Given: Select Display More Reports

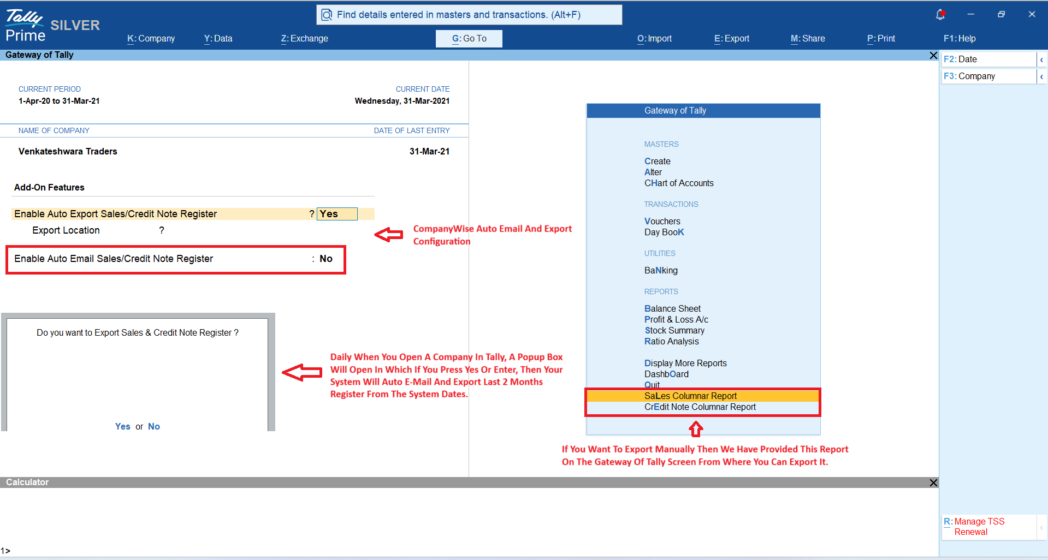Looking at the screenshot, I should click(685, 363).
